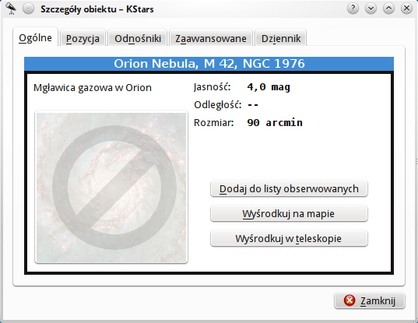Image resolution: width=418 pixels, height=323 pixels.
Task: Maximize window with the up arrow button
Action: 388,9
